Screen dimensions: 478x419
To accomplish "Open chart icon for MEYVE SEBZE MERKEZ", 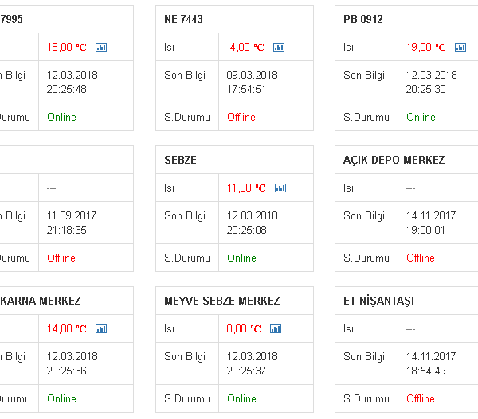I will click(x=276, y=329).
